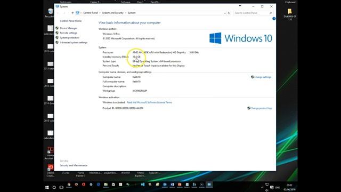Refresh the System page
Viewport: 341px width, 192px height.
tap(229, 13)
